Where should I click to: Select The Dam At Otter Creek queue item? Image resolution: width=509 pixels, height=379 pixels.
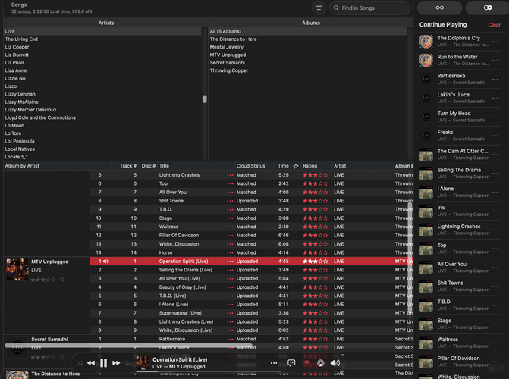460,155
